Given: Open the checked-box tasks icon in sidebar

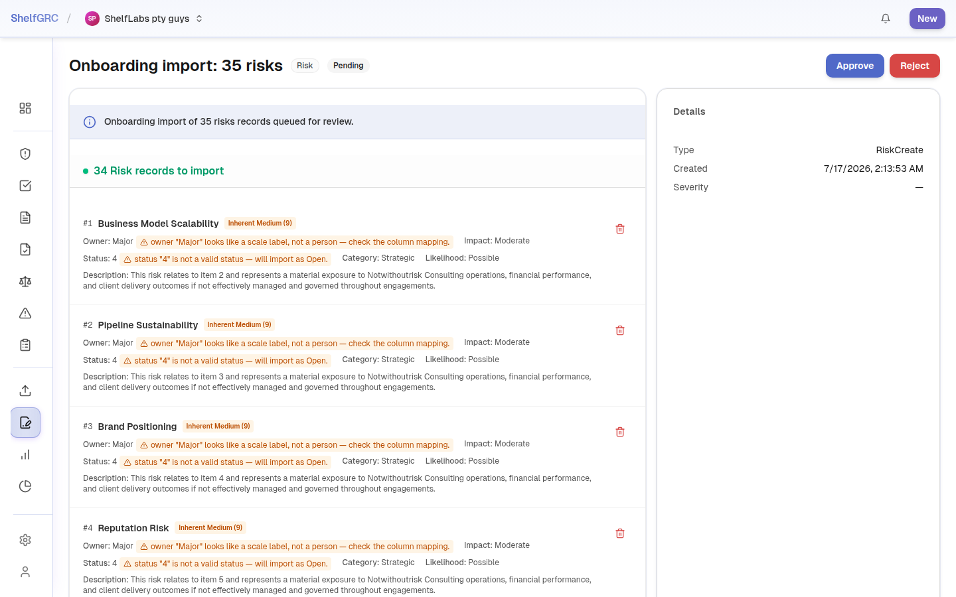Looking at the screenshot, I should click(x=25, y=186).
